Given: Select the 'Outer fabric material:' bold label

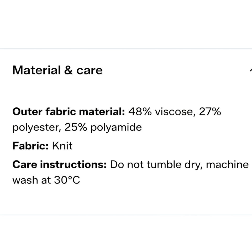Looking at the screenshot, I should coord(69,112).
